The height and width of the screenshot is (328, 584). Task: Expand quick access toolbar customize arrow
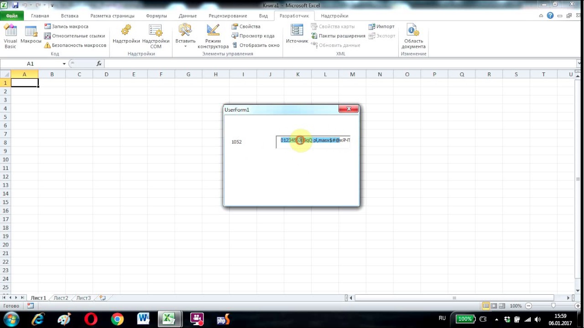pos(52,5)
